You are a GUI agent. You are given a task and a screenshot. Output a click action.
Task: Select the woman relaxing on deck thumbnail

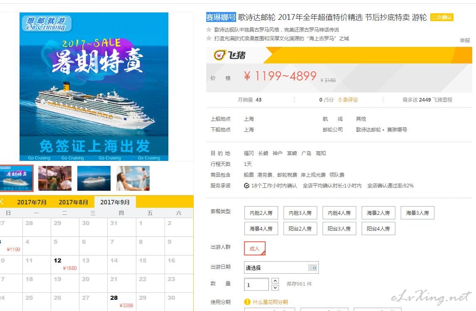pyautogui.click(x=133, y=178)
